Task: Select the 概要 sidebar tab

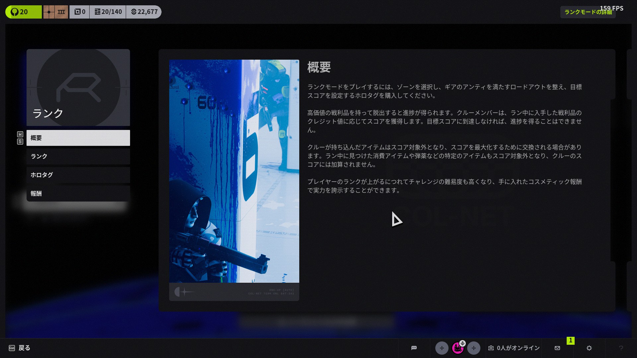Action: pos(78,138)
